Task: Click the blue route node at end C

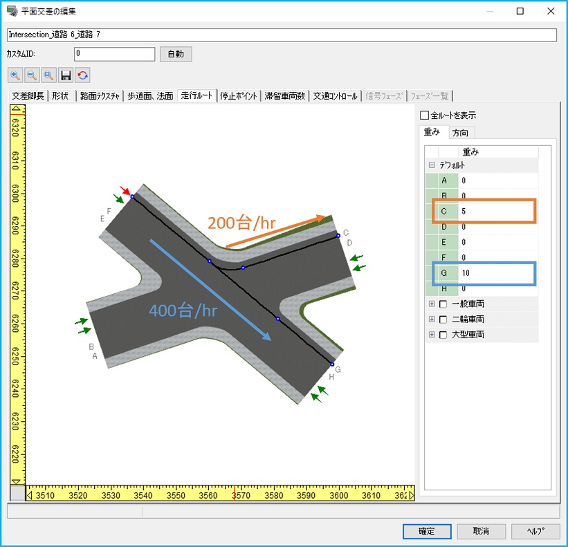Action: point(338,236)
